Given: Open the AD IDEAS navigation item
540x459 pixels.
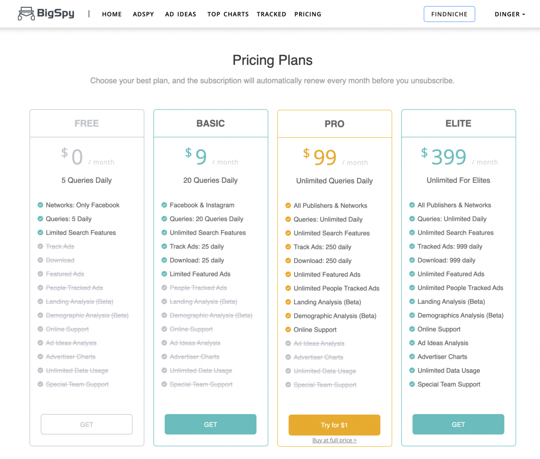Looking at the screenshot, I should [180, 14].
